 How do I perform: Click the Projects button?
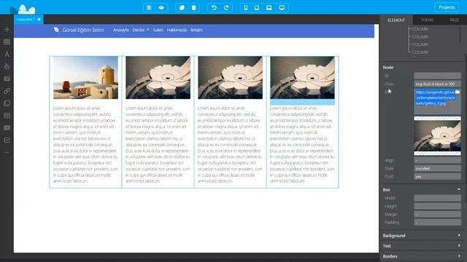pyautogui.click(x=447, y=7)
